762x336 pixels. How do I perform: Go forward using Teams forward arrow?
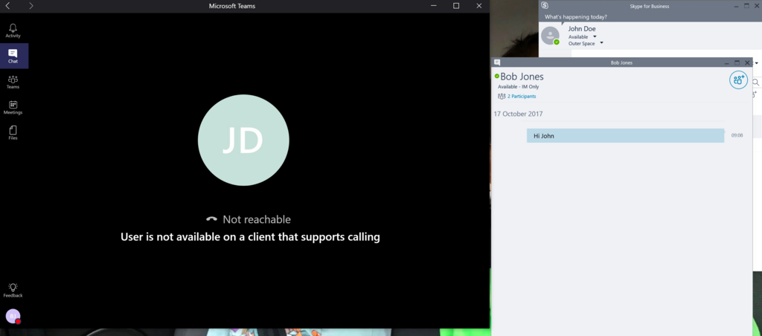[x=31, y=6]
